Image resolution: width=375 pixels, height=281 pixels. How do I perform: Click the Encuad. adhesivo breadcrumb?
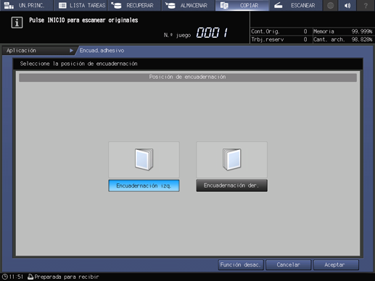[102, 51]
